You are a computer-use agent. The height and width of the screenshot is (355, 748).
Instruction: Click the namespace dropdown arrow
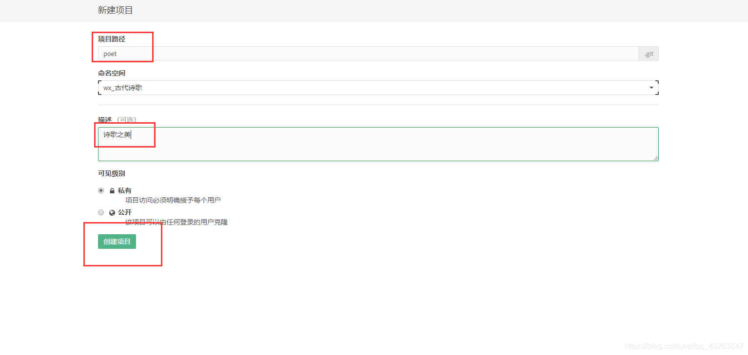coord(651,88)
